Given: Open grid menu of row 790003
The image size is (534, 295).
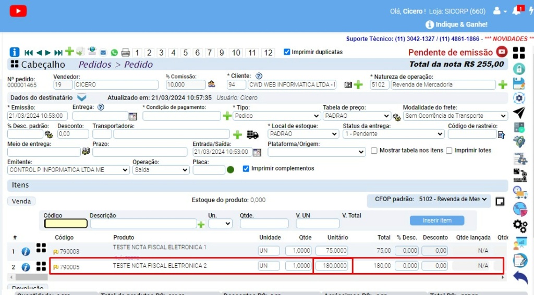Looking at the screenshot, I should click(41, 248).
